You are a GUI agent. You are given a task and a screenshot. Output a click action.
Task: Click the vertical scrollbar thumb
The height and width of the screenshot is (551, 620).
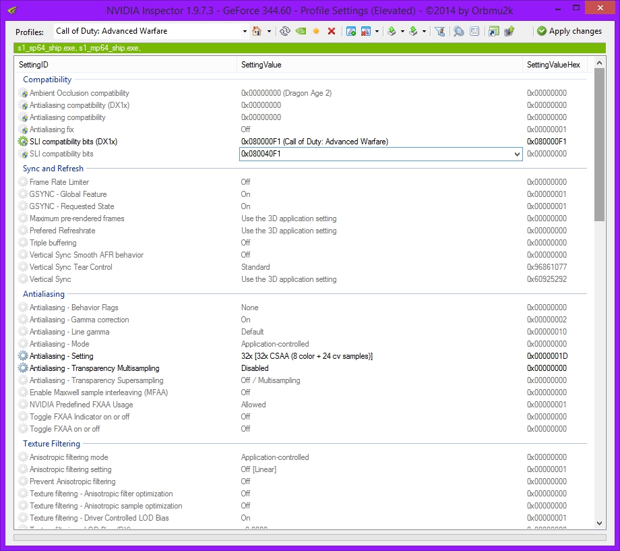click(x=599, y=144)
